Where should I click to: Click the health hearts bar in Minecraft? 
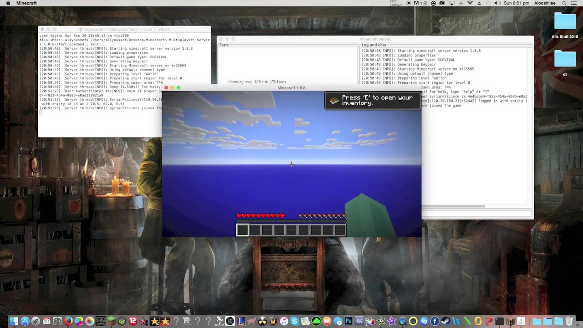[x=261, y=216]
